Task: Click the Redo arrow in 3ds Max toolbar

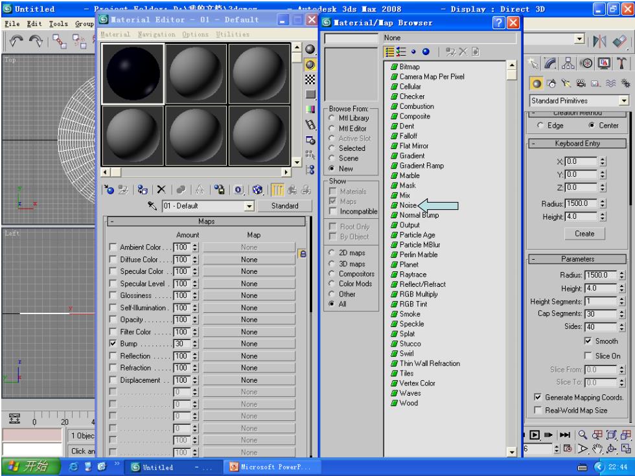Action: tap(36, 40)
